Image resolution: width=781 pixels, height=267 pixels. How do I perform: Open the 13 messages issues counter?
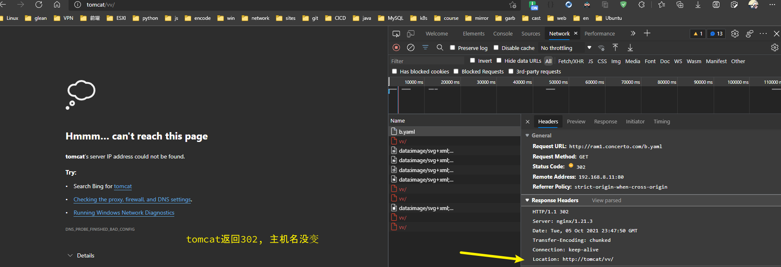point(717,33)
